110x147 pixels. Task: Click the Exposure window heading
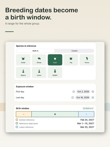point(25,87)
